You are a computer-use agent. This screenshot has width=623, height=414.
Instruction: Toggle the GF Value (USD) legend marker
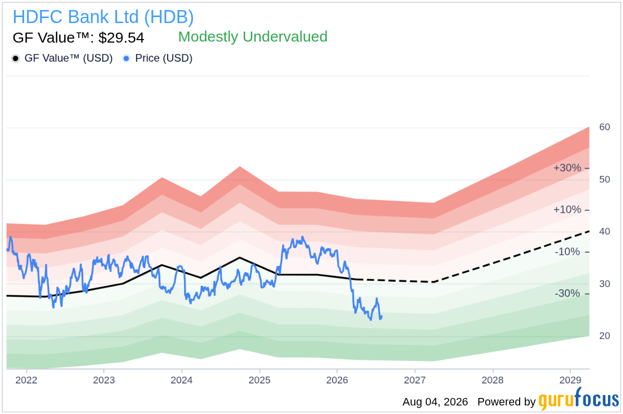(16, 59)
